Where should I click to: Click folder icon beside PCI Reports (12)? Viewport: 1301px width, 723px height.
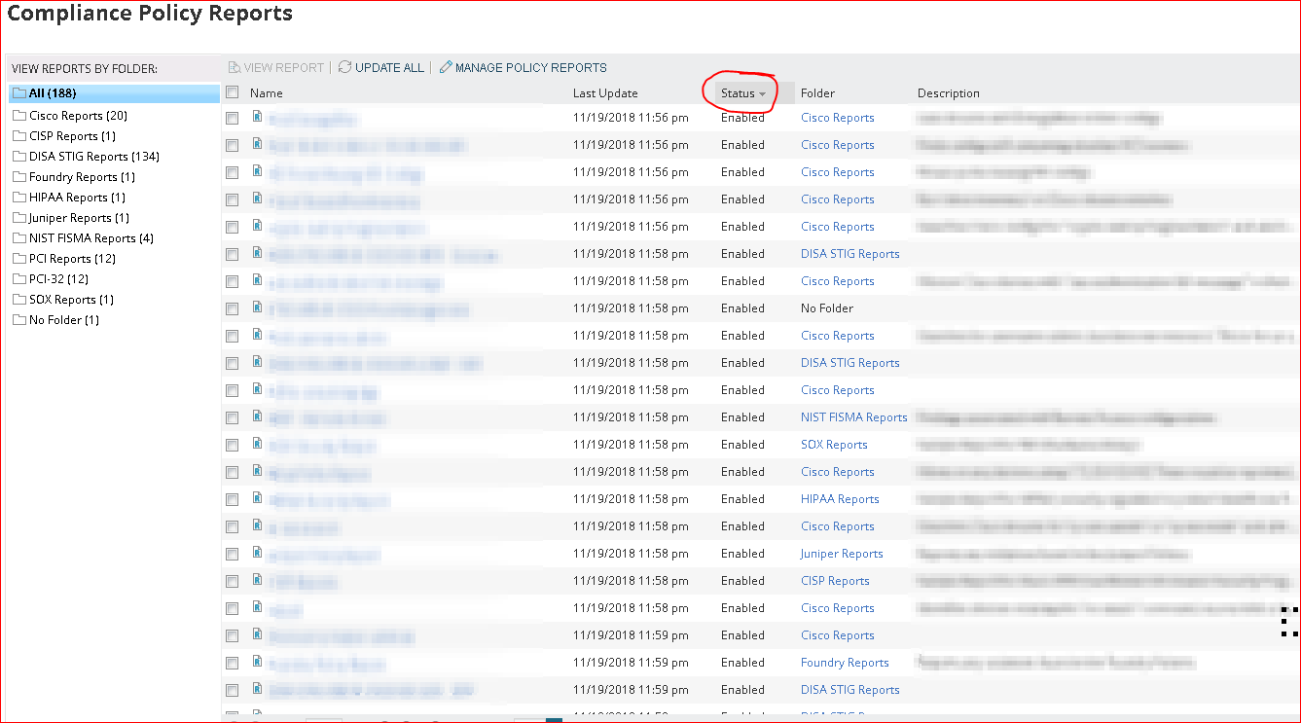tap(19, 259)
